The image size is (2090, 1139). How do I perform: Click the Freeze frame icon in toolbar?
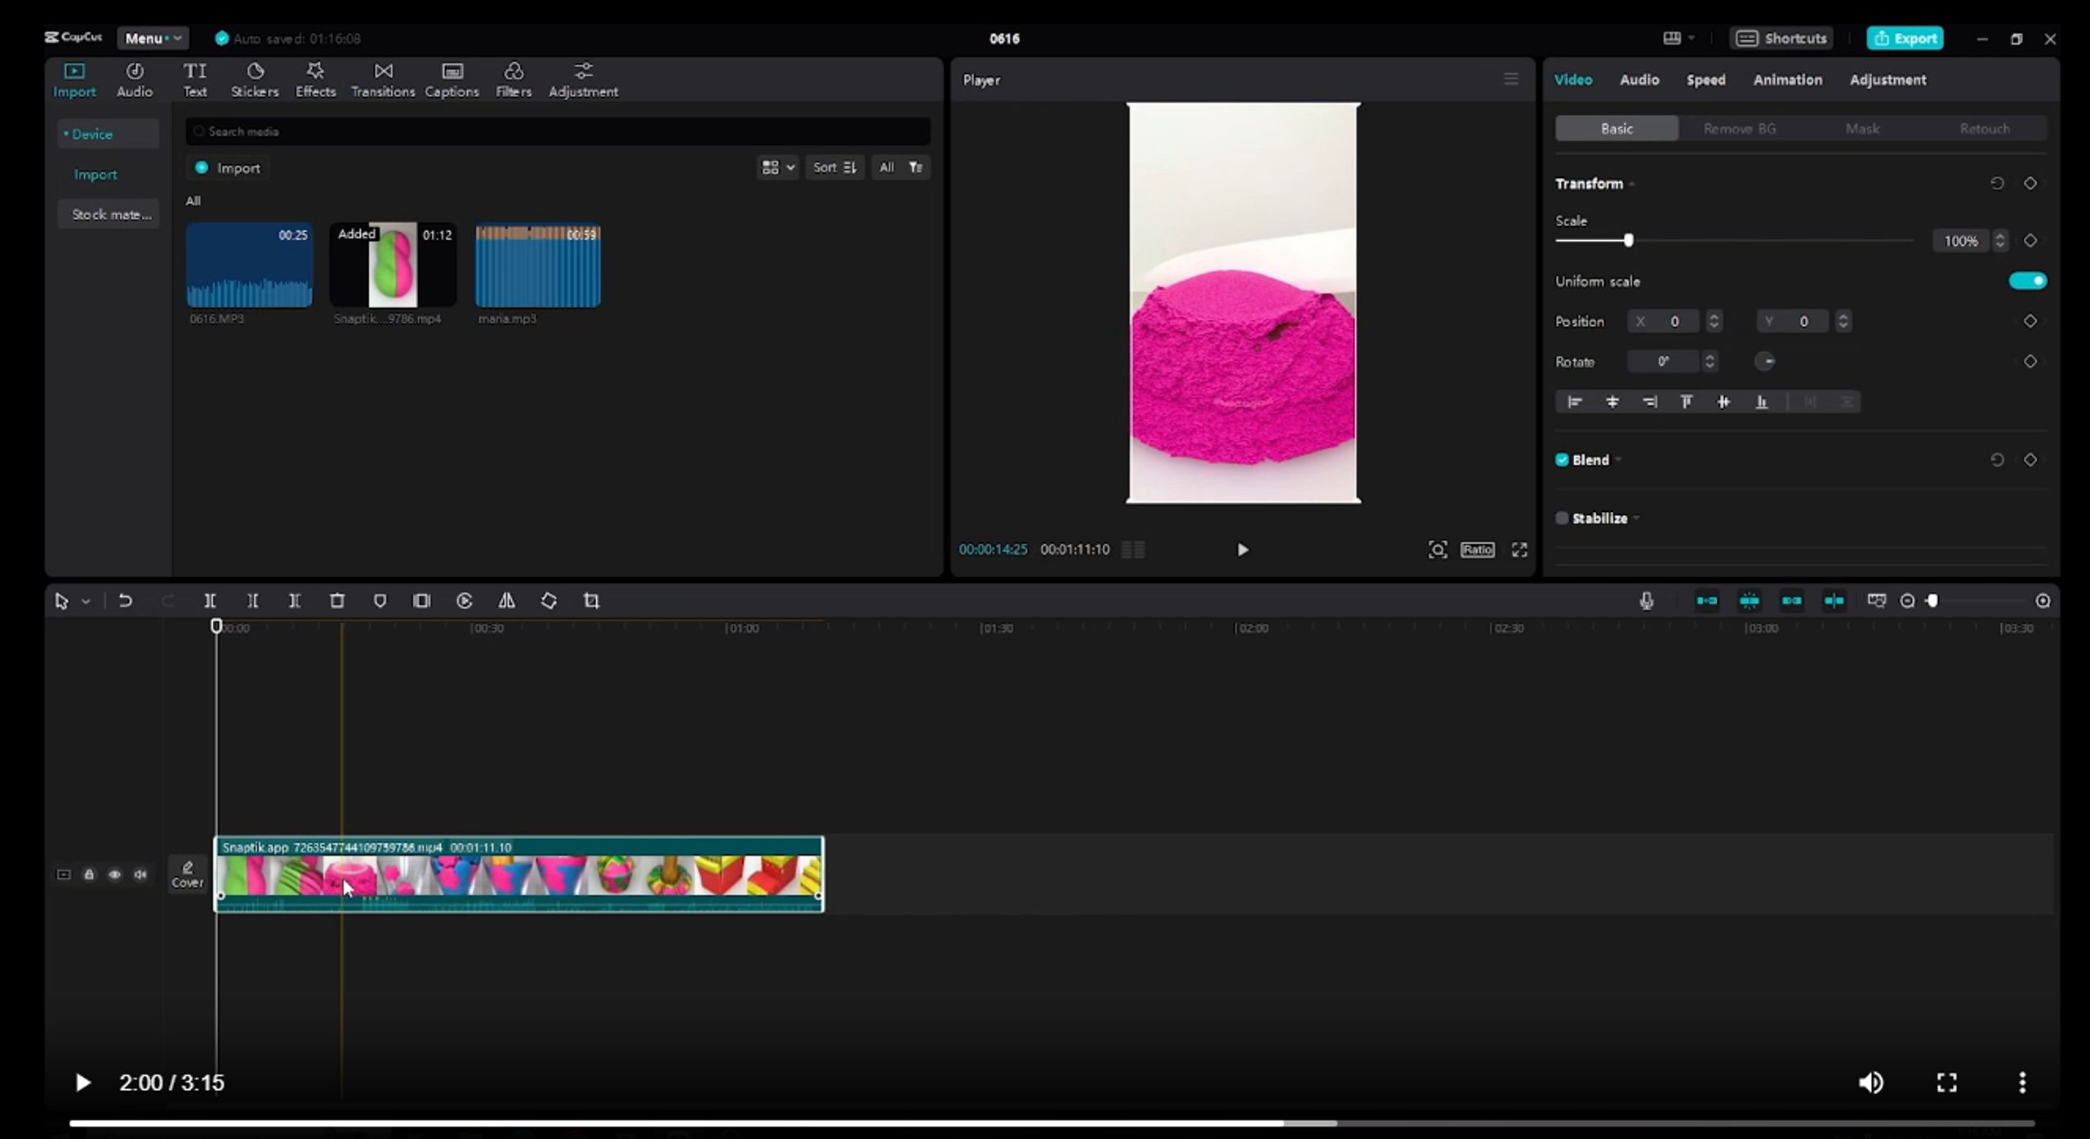click(x=422, y=601)
